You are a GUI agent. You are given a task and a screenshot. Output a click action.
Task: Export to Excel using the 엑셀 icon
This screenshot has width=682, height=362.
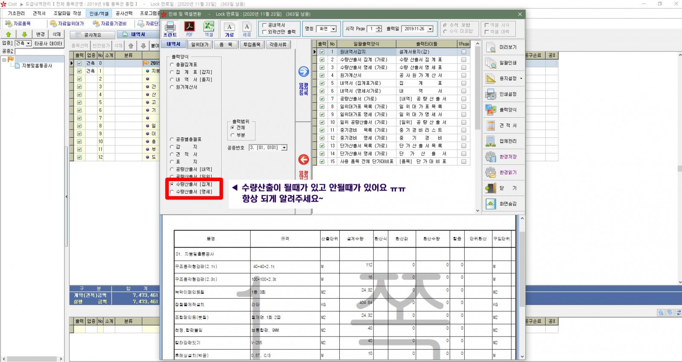click(208, 29)
